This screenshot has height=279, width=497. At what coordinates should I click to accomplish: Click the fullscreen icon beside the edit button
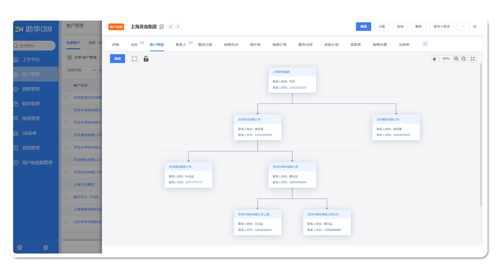(x=134, y=59)
